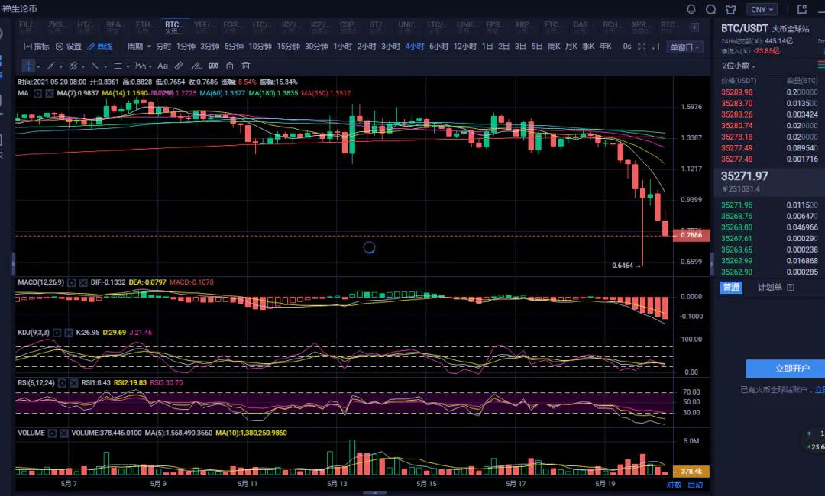Click the 立即开户 open account button
The image size is (825, 496).
785,369
